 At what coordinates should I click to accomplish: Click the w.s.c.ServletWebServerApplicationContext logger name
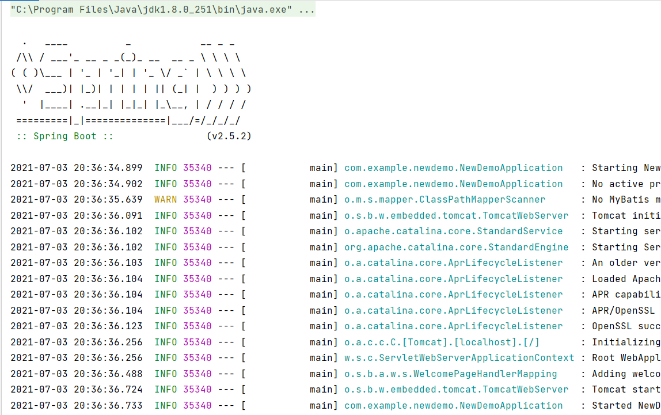tap(459, 357)
